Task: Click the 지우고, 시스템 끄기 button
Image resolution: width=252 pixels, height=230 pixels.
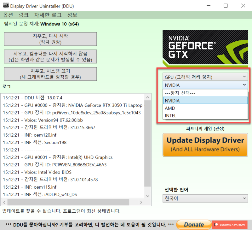Action: click(50, 74)
